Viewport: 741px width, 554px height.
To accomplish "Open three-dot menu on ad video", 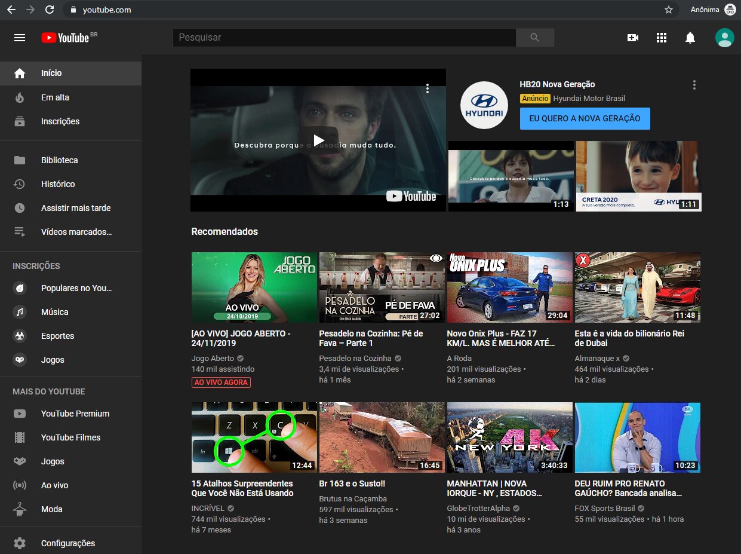I will 428,88.
